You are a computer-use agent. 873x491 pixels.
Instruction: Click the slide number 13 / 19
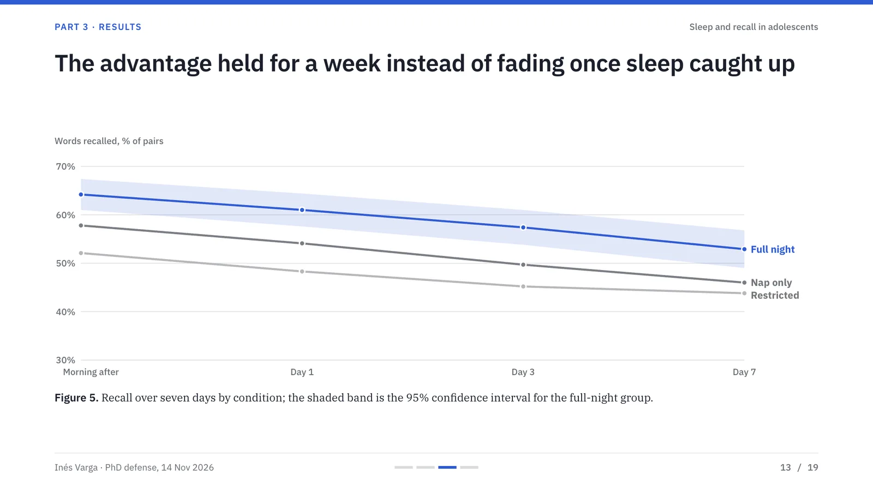pos(799,468)
